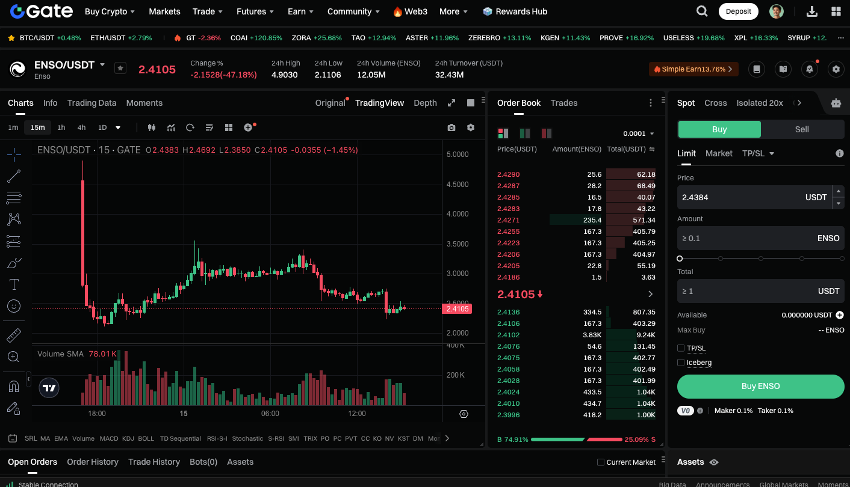Image resolution: width=850 pixels, height=487 pixels.
Task: Show combined buy and sell order book
Action: pyautogui.click(x=503, y=133)
